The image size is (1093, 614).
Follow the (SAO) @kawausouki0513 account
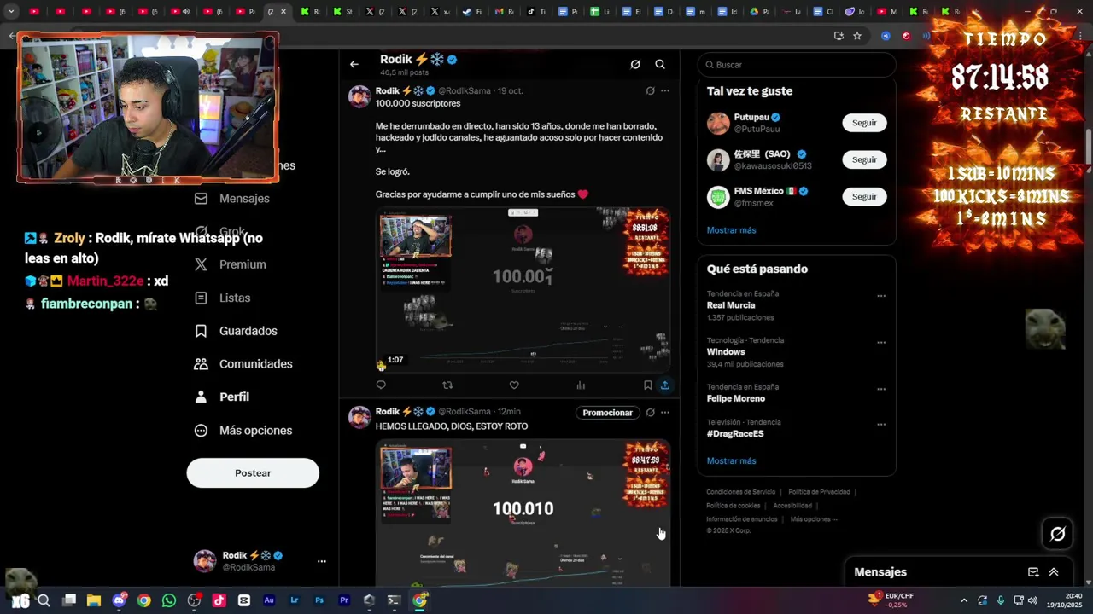[864, 159]
